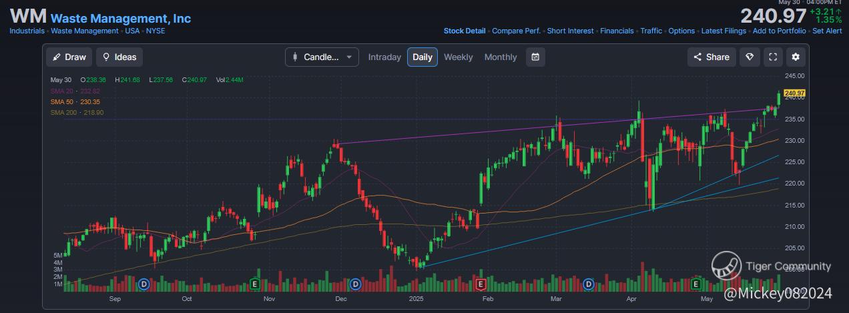Open the Financials link
849x313 pixels.
click(617, 31)
